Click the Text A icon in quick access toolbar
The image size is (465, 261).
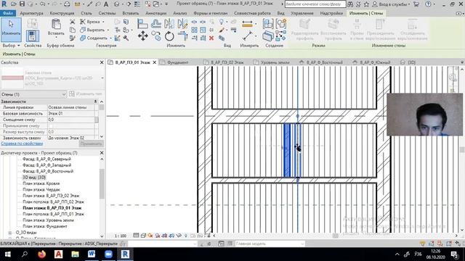tap(106, 4)
